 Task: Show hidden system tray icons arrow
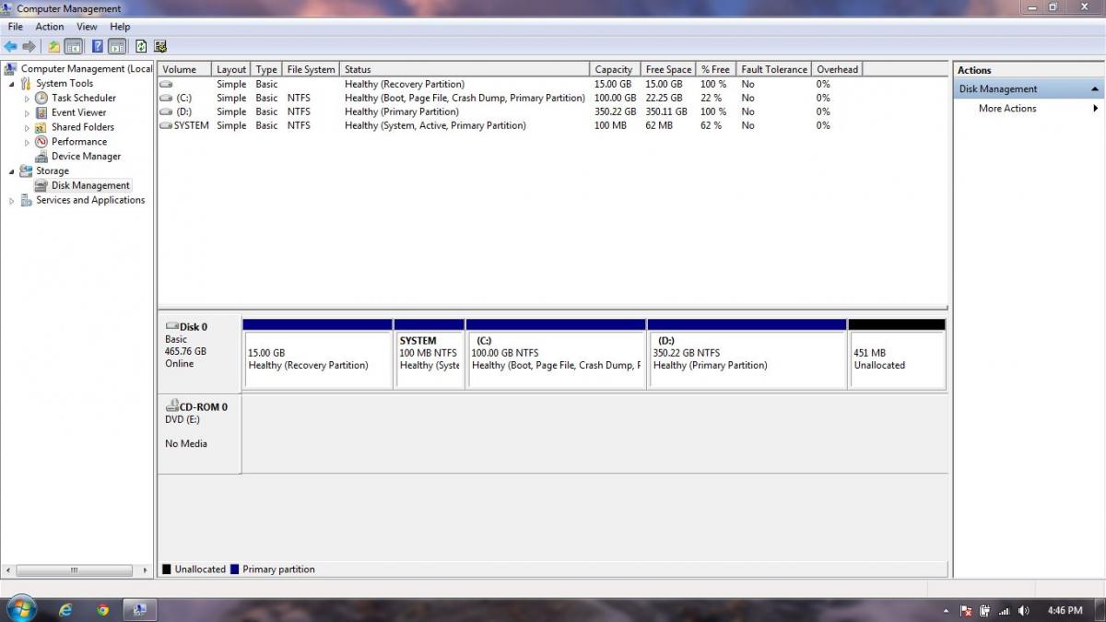point(947,611)
